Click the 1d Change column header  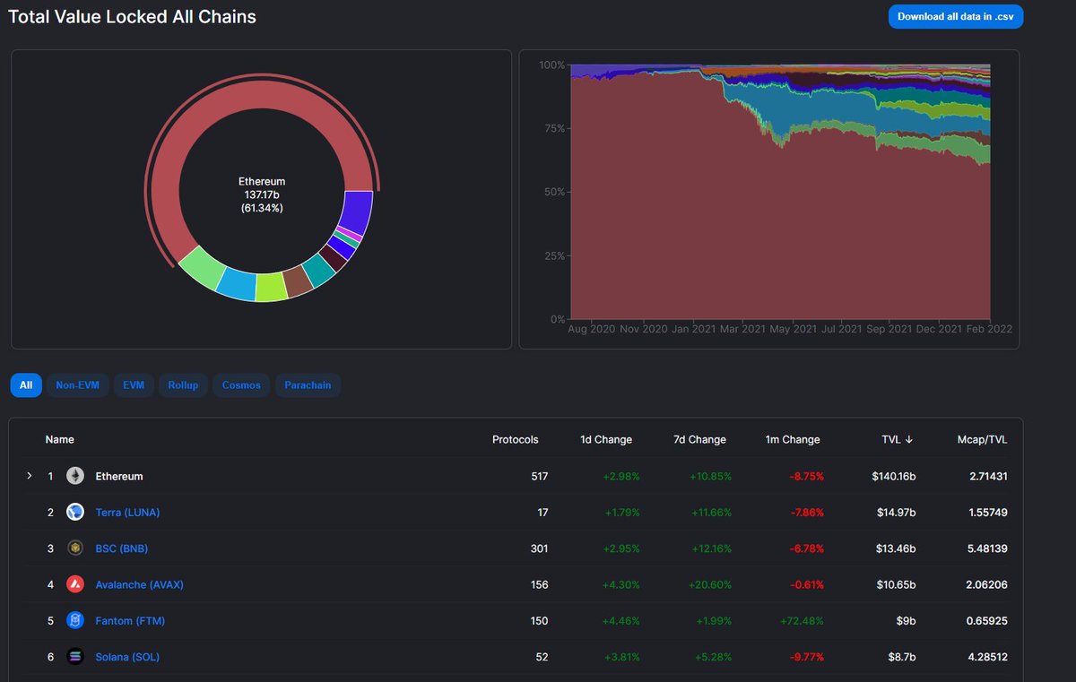(606, 439)
